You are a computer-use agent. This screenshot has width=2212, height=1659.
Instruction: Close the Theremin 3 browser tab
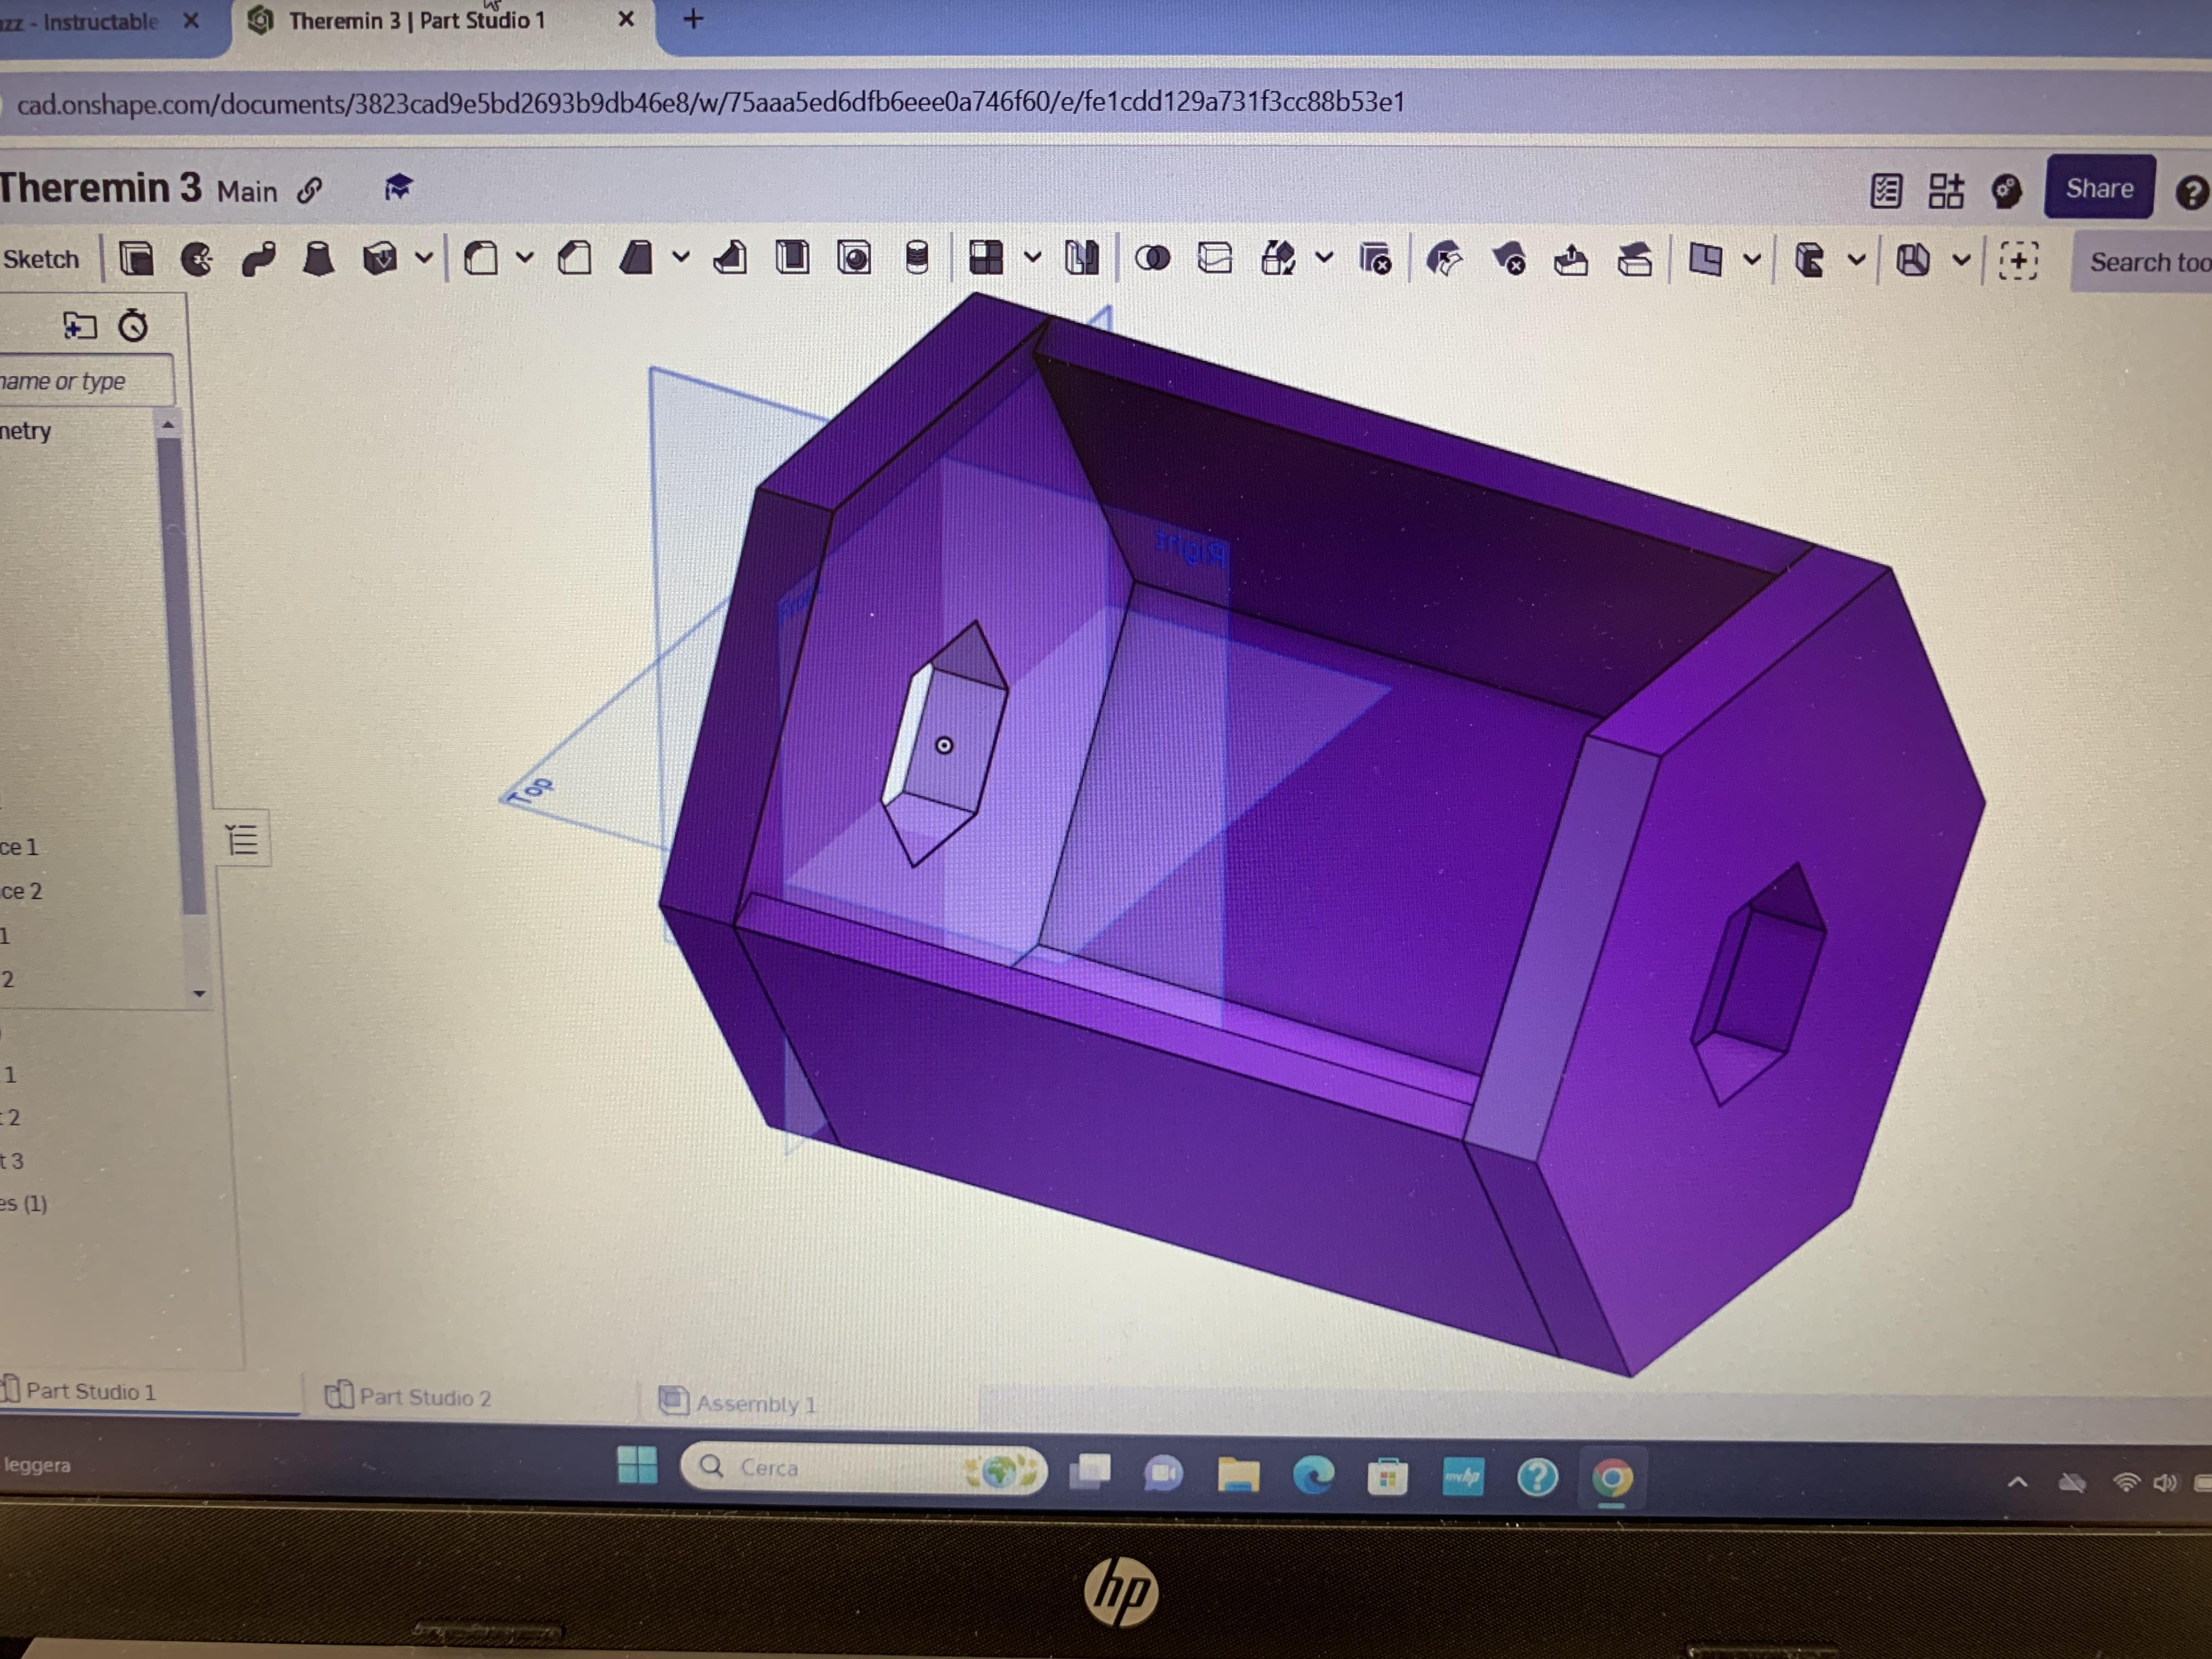click(626, 19)
